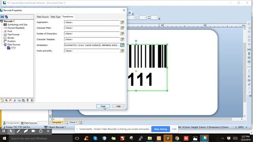Click the second icon above the property tree

point(6,17)
